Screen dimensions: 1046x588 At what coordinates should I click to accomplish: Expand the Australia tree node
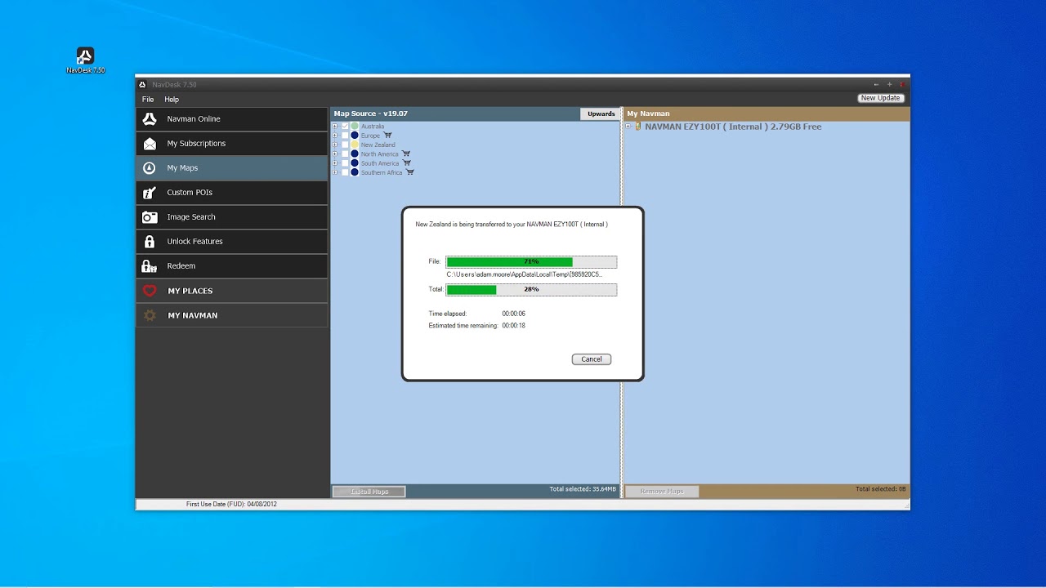[335, 127]
